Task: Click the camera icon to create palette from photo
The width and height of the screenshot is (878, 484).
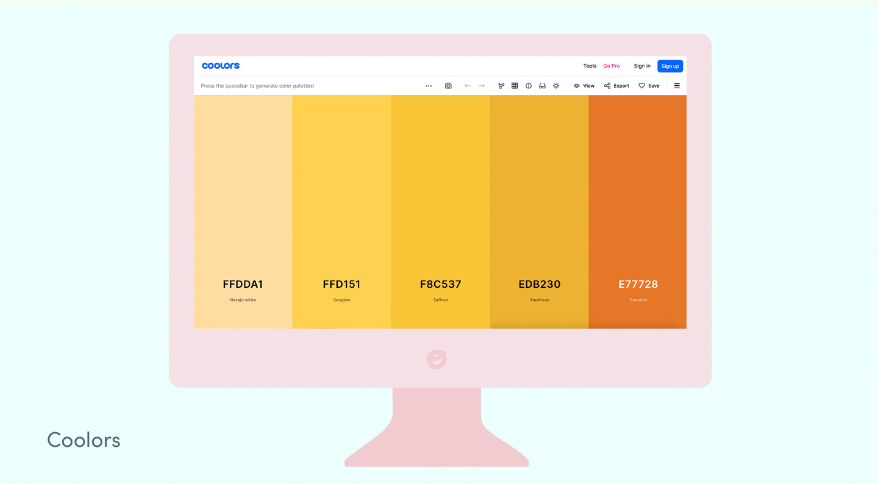Action: (448, 86)
